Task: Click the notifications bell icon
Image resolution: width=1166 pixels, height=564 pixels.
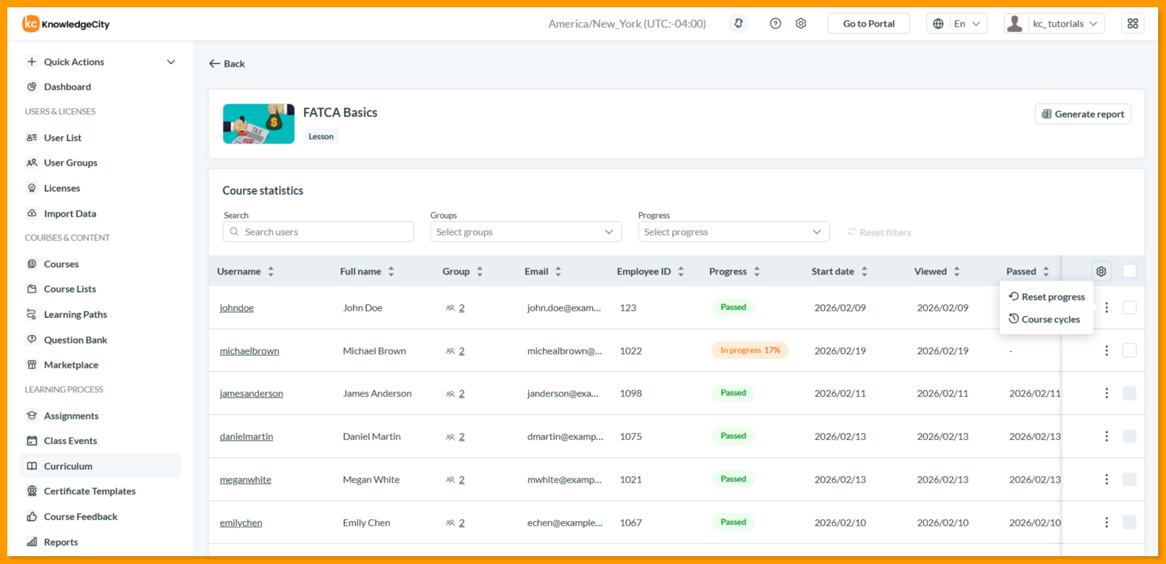Action: coord(738,24)
